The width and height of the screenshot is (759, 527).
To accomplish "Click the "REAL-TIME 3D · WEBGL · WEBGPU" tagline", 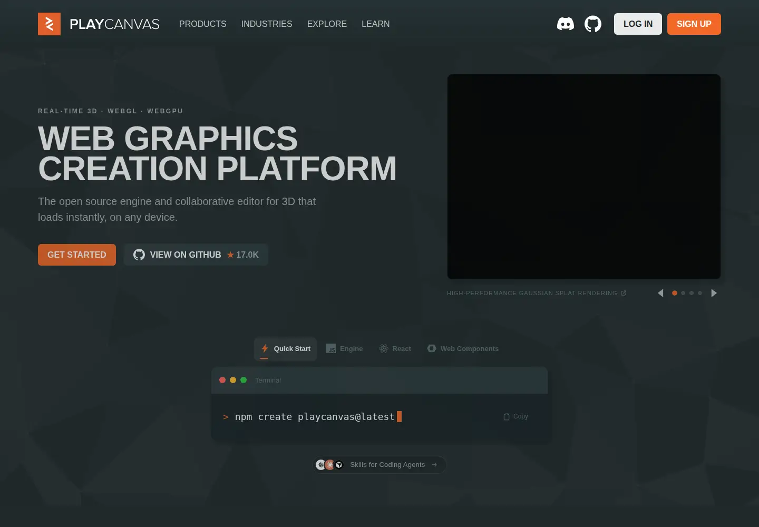I will [x=111, y=111].
